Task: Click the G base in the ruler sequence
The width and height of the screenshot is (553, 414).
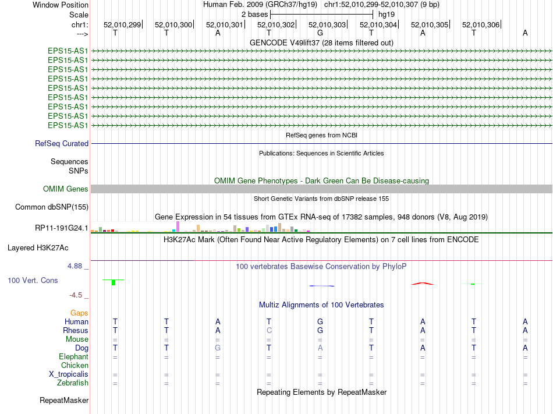Action: (x=320, y=33)
